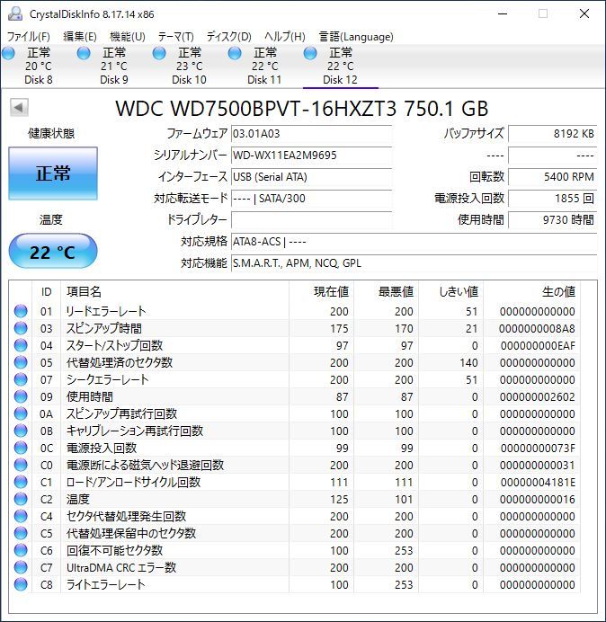
Task: Click status orb for 0A スピンアップ再試行回数
Action: click(21, 413)
